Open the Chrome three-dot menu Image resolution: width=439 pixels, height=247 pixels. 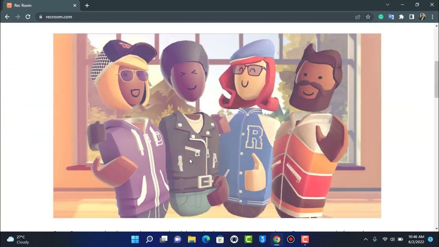(432, 17)
